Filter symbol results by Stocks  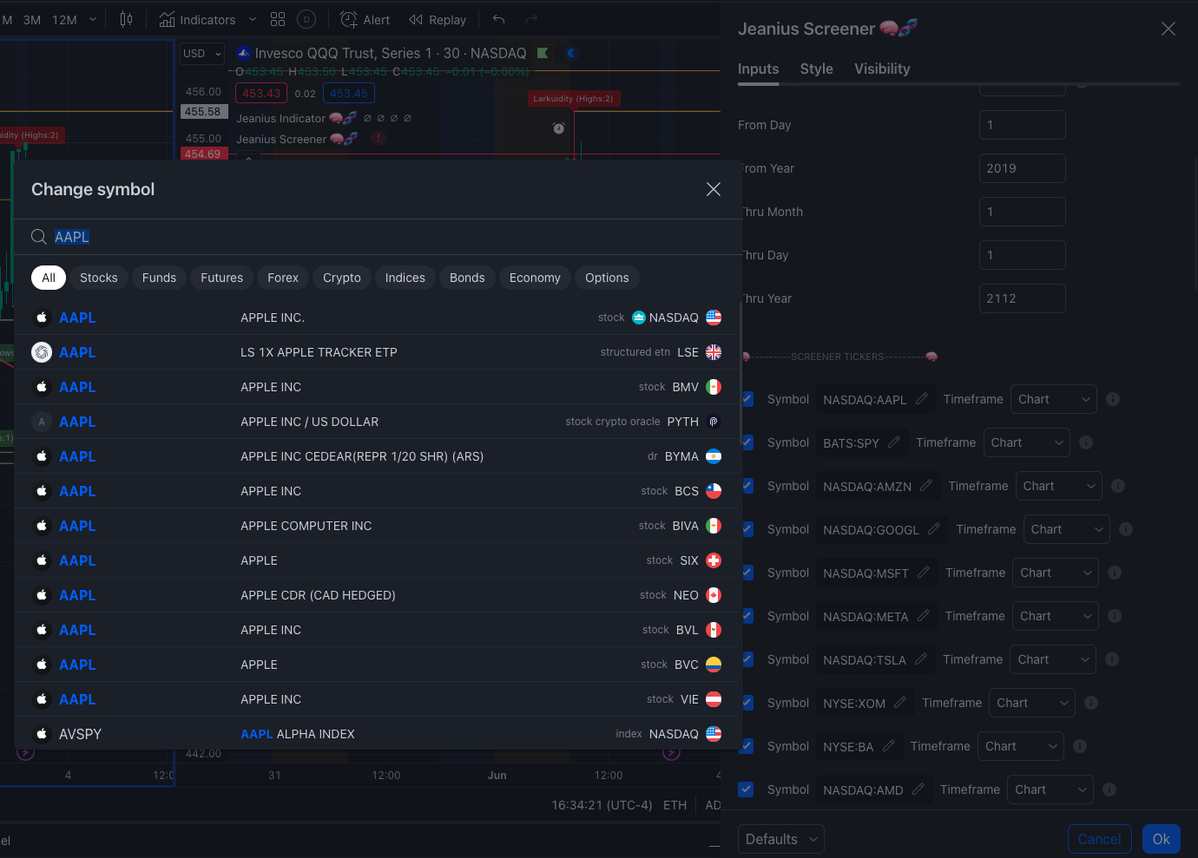tap(99, 278)
